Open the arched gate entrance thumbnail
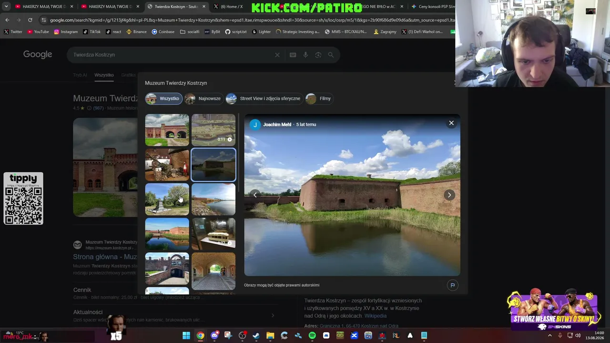The width and height of the screenshot is (610, 343). click(167, 269)
